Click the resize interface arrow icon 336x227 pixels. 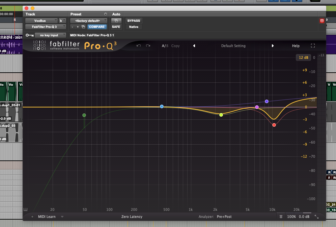pos(316,217)
